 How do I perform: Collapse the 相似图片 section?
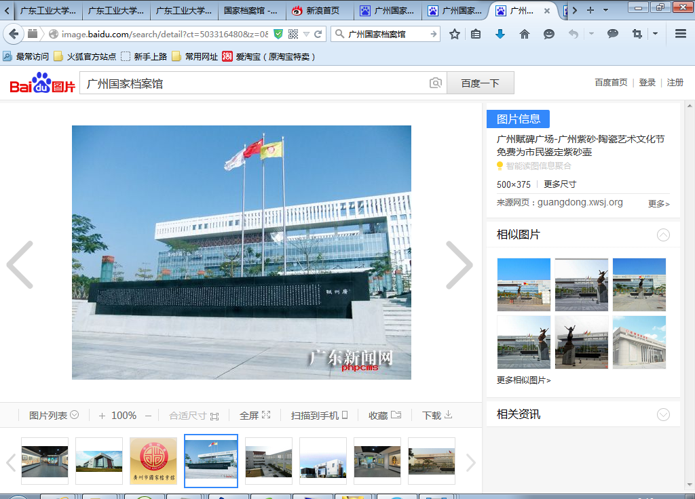click(x=663, y=235)
